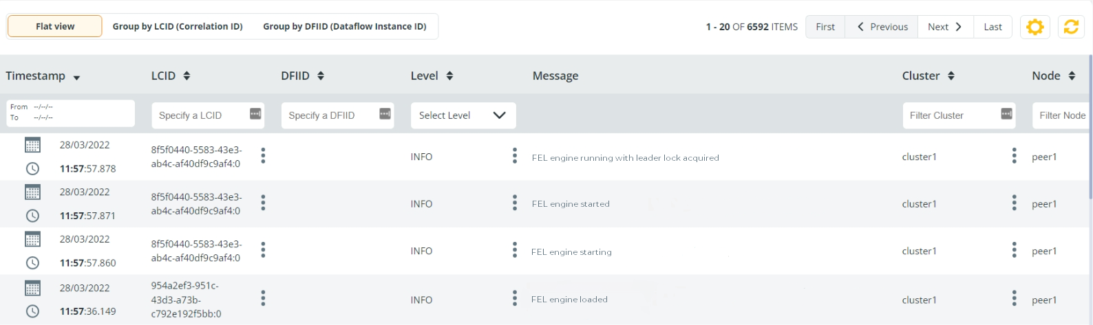Switch to Flat view
1093x325 pixels.
pyautogui.click(x=55, y=27)
